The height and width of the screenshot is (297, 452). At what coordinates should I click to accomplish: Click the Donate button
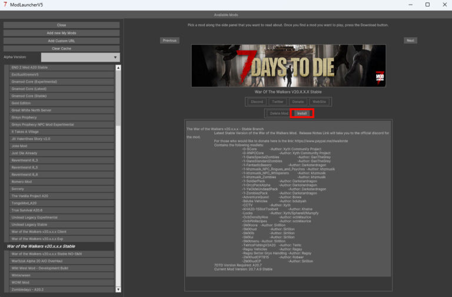(298, 102)
